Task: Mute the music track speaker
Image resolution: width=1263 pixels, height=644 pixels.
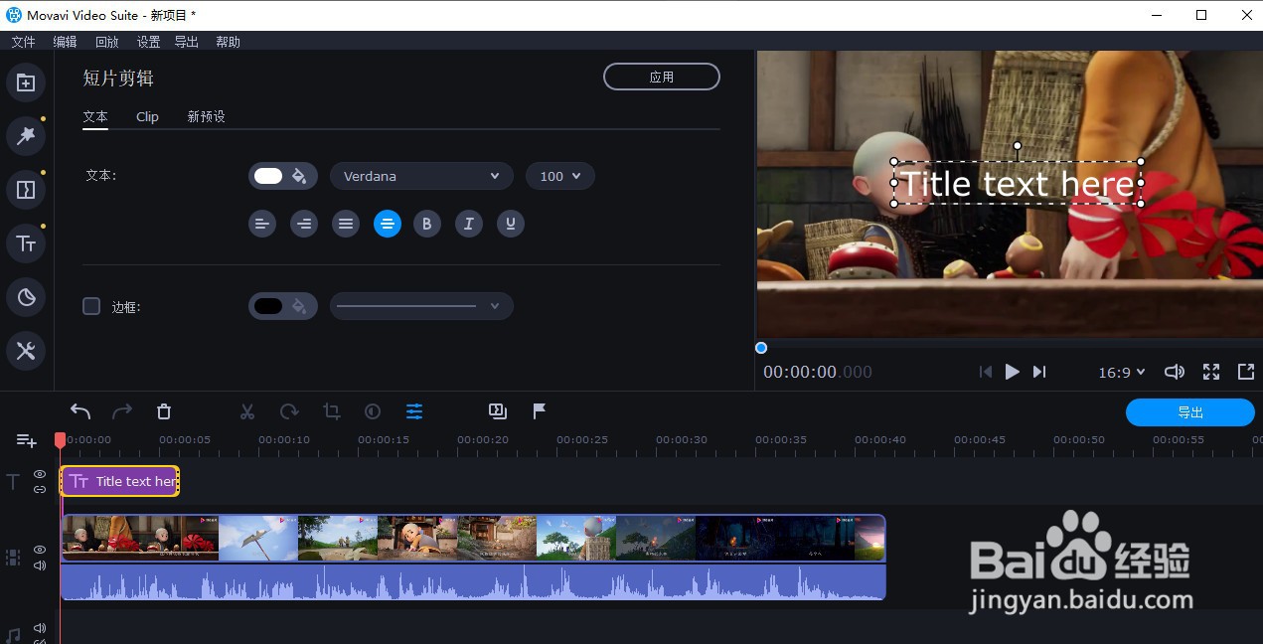Action: tap(40, 628)
